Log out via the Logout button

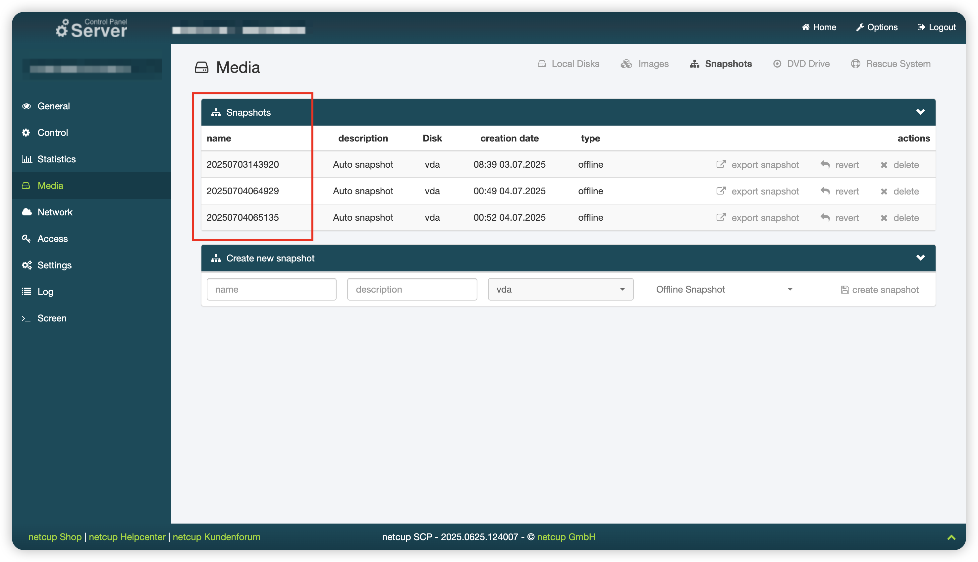(x=936, y=27)
